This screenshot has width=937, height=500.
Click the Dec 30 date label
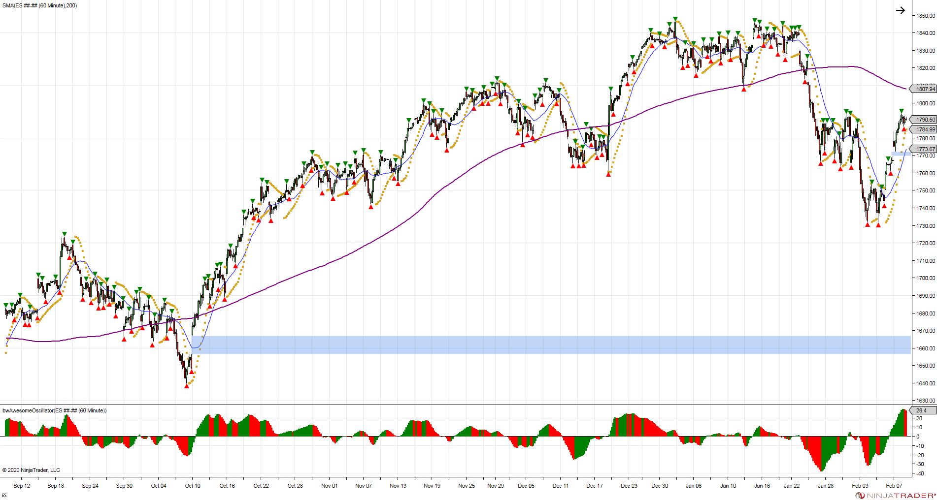[660, 486]
